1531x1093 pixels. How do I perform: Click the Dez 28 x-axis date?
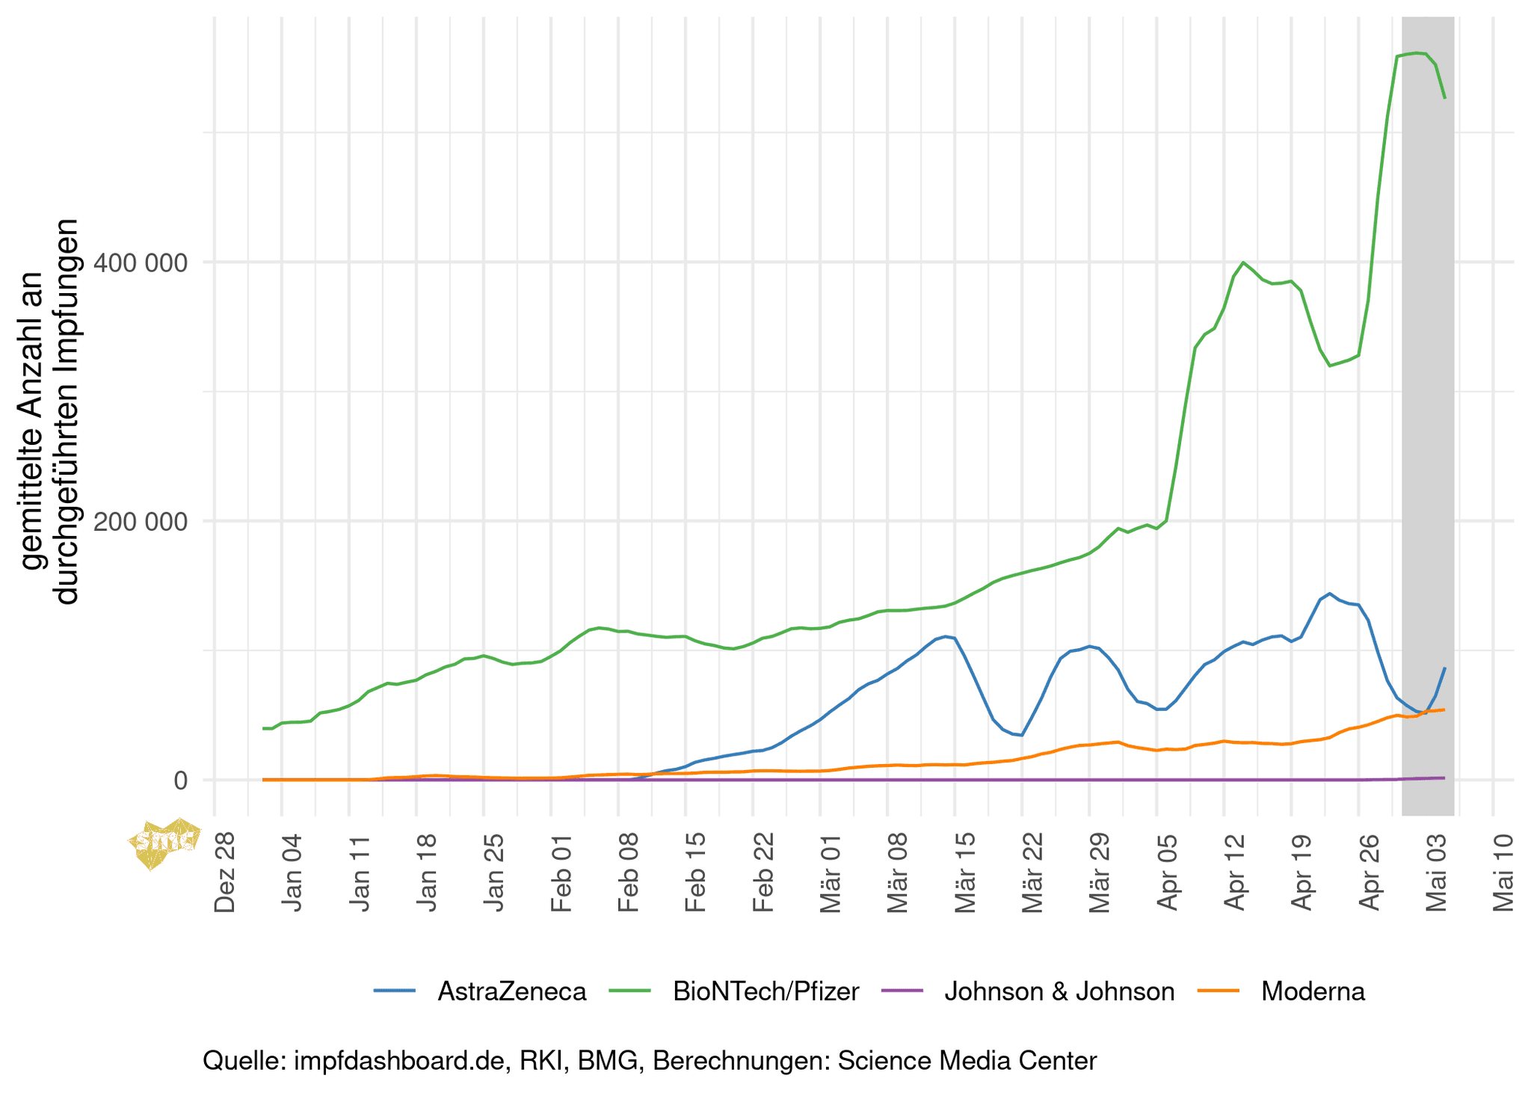pos(225,871)
